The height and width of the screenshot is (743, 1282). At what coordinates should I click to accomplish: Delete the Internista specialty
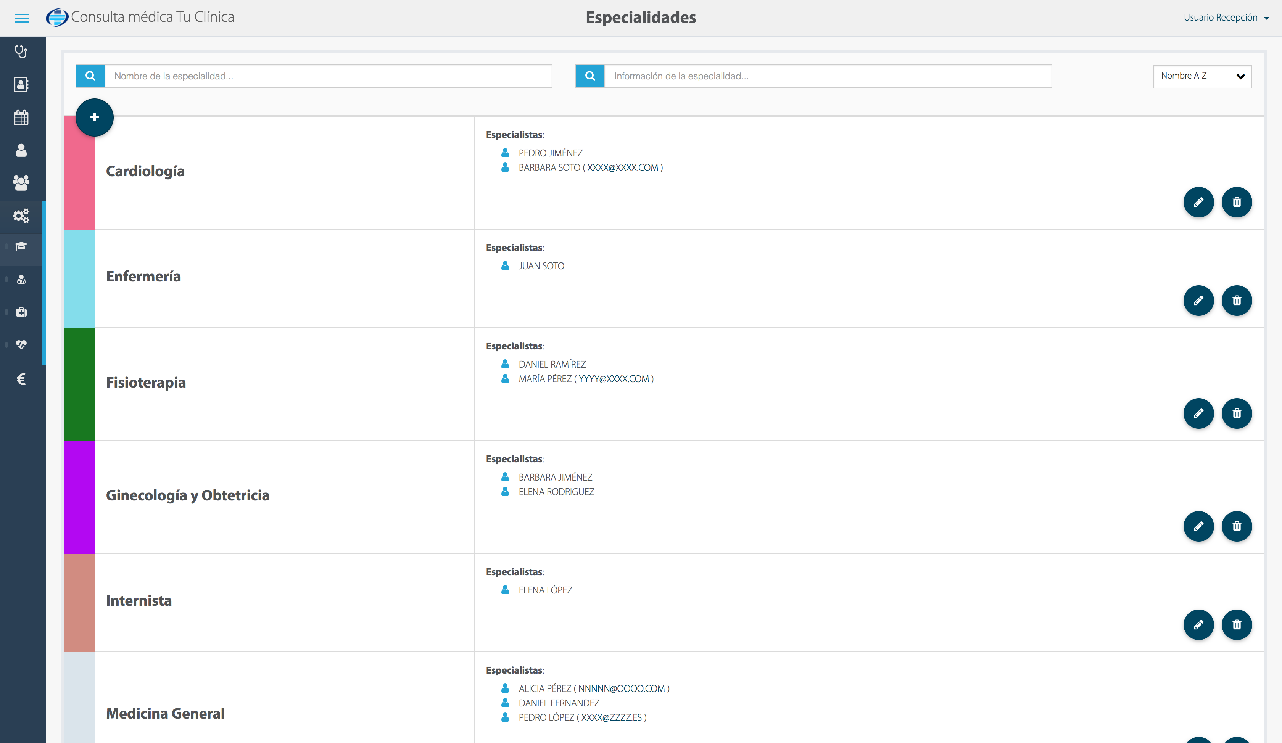click(1236, 624)
